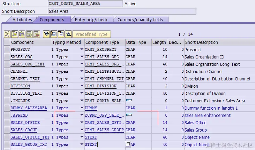Click the Component Type column header
The height and width of the screenshot is (150, 255).
coord(105,42)
